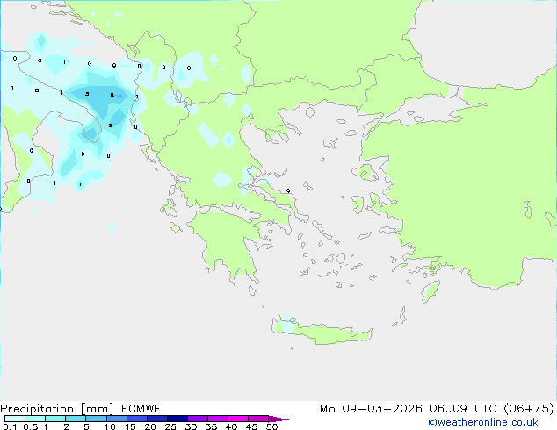The width and height of the screenshot is (557, 430).
Task: Pick the 1–2 mm legend color swatch
Action: 55,419
